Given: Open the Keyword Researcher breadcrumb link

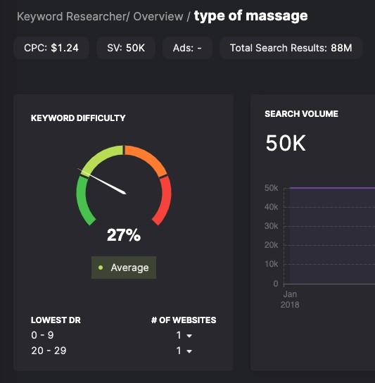Looking at the screenshot, I should (x=72, y=17).
